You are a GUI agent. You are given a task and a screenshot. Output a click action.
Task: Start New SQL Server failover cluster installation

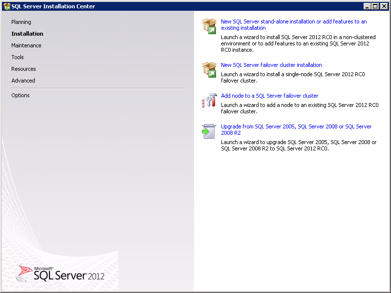pos(271,65)
